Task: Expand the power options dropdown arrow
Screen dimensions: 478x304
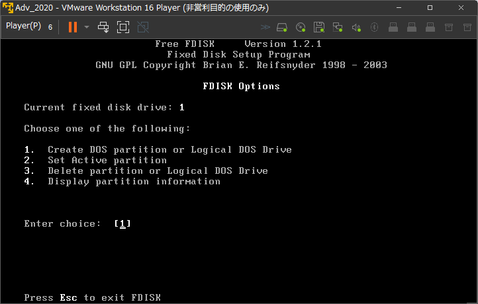Action: pos(87,27)
